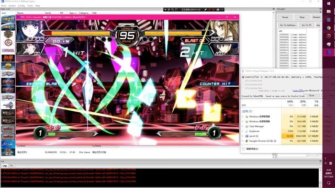This screenshot has height=188, width=335.
Task: Click round emblem game icon in list
Action: (8, 42)
